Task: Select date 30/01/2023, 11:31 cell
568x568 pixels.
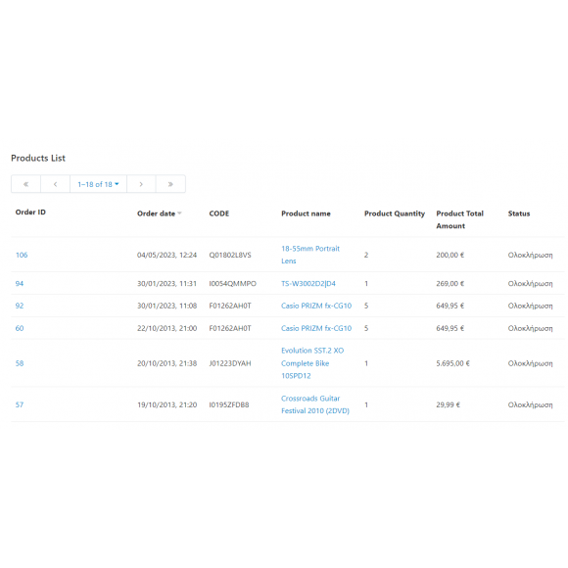Action: click(167, 283)
